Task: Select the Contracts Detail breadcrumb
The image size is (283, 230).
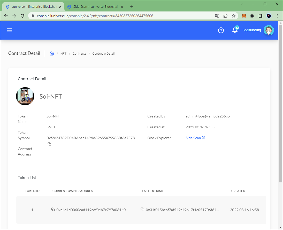Action: click(103, 54)
